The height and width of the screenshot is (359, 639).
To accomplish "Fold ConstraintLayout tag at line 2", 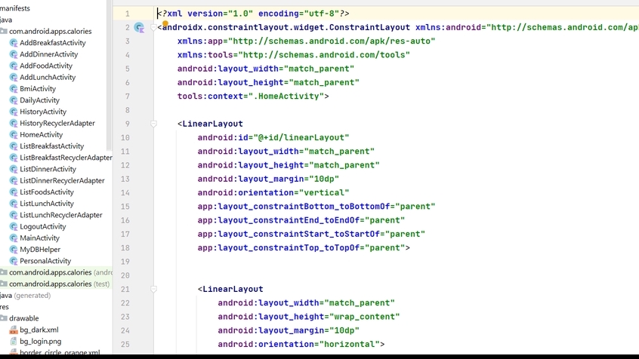I will coord(153,28).
